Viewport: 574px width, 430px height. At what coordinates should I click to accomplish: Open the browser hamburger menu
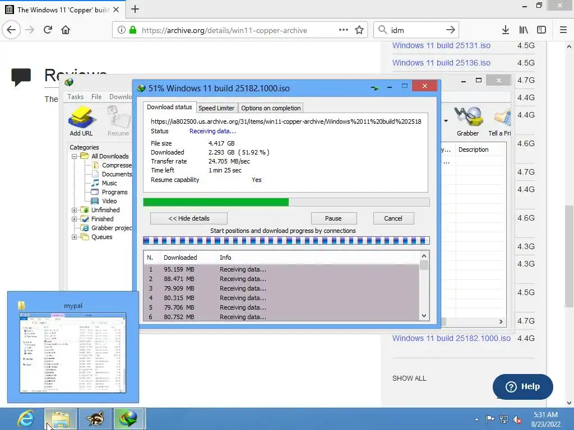click(563, 30)
